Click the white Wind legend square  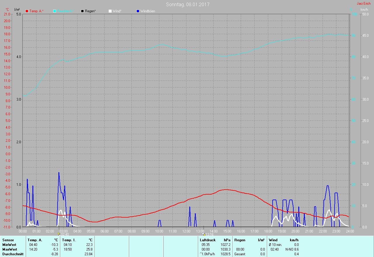tap(110, 11)
